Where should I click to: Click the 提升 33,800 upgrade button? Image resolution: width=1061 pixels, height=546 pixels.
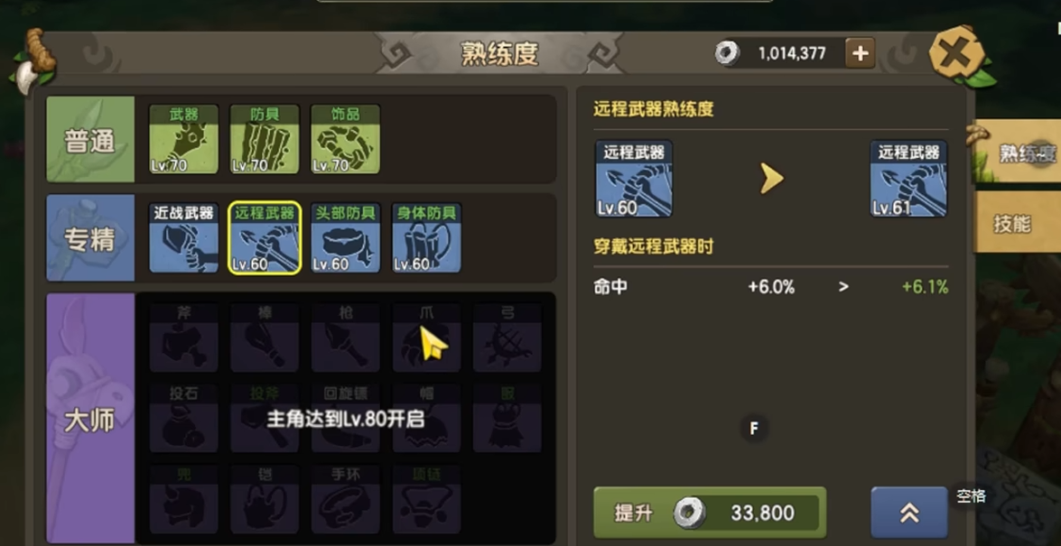[710, 513]
